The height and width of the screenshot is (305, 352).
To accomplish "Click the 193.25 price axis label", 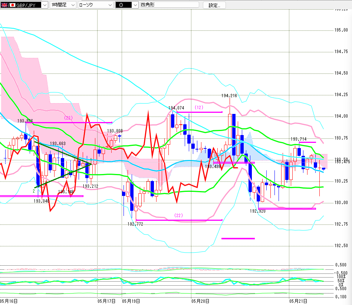I will (x=341, y=181).
